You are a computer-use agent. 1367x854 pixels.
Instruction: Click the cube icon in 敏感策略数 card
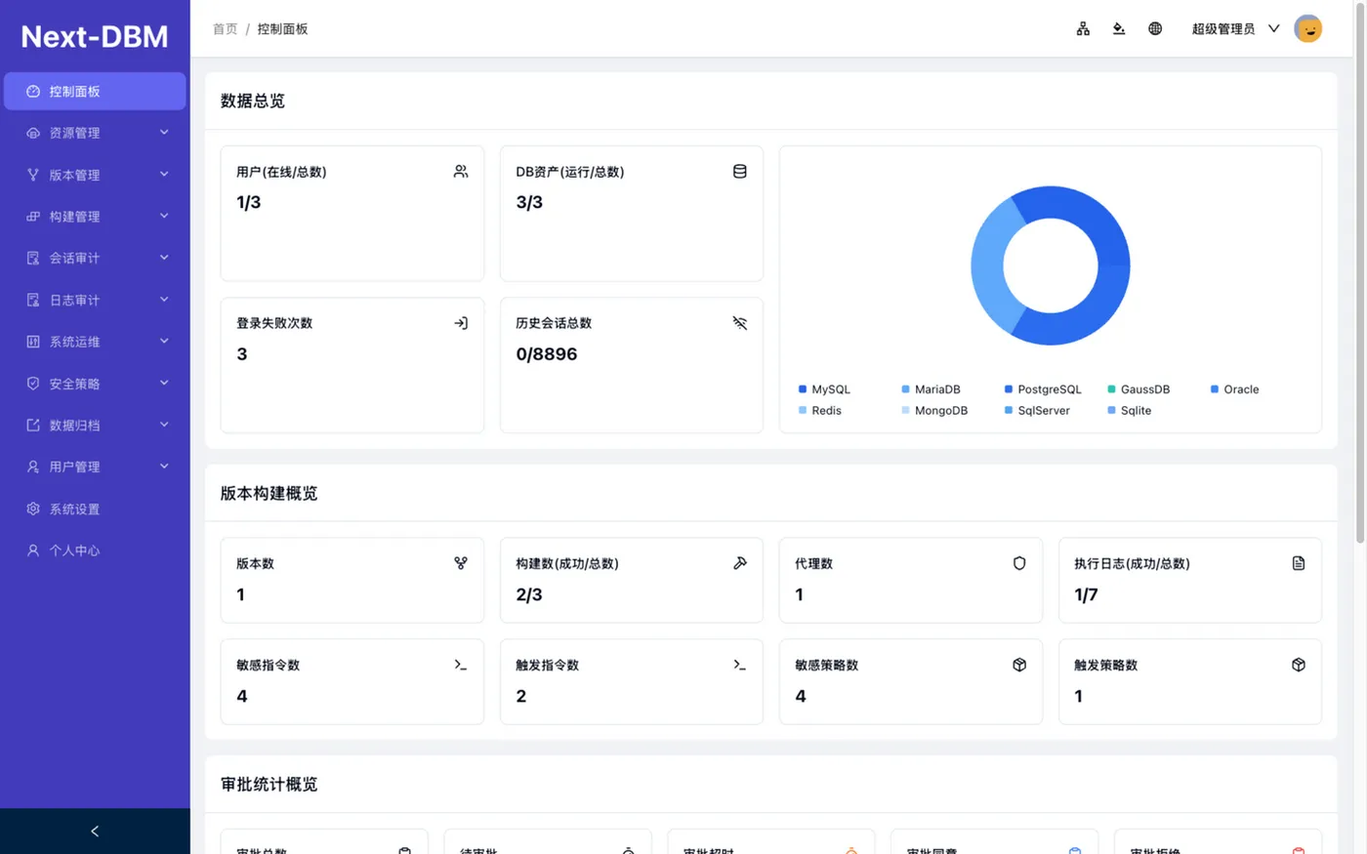[x=1019, y=665]
